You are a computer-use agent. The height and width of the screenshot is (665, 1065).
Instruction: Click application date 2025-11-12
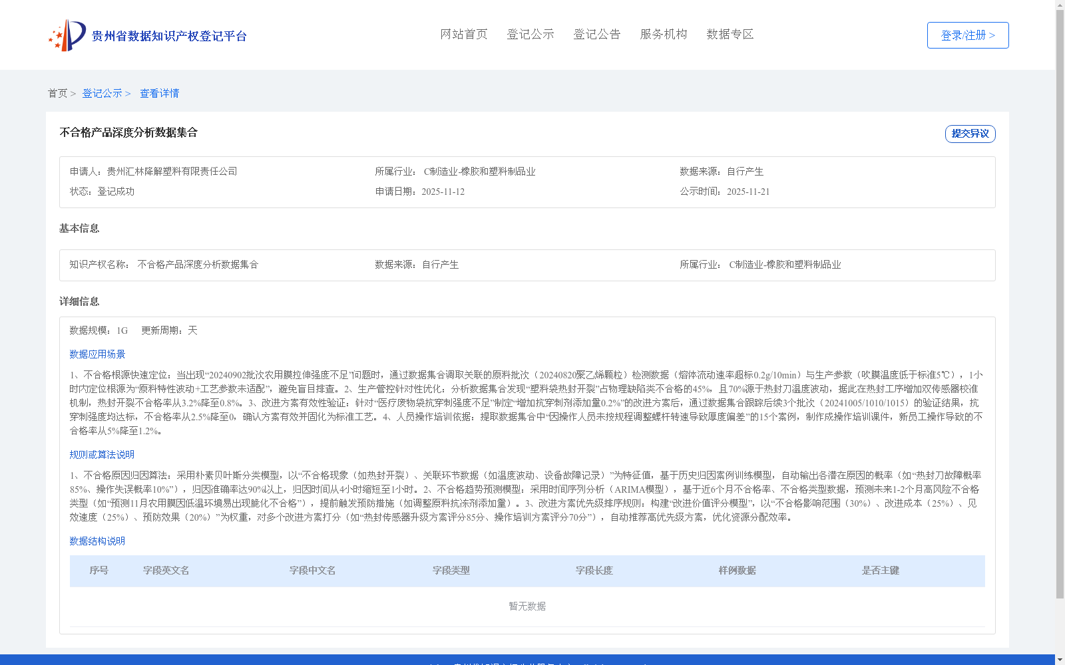443,192
